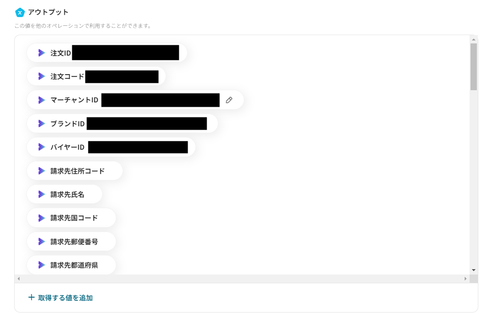Select the 請求先国コード output item
493x315 pixels.
coord(71,218)
